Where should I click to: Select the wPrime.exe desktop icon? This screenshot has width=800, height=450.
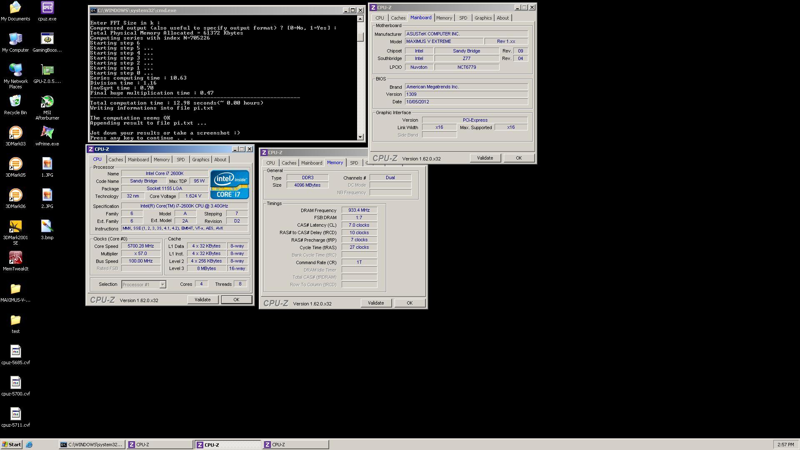click(x=47, y=136)
